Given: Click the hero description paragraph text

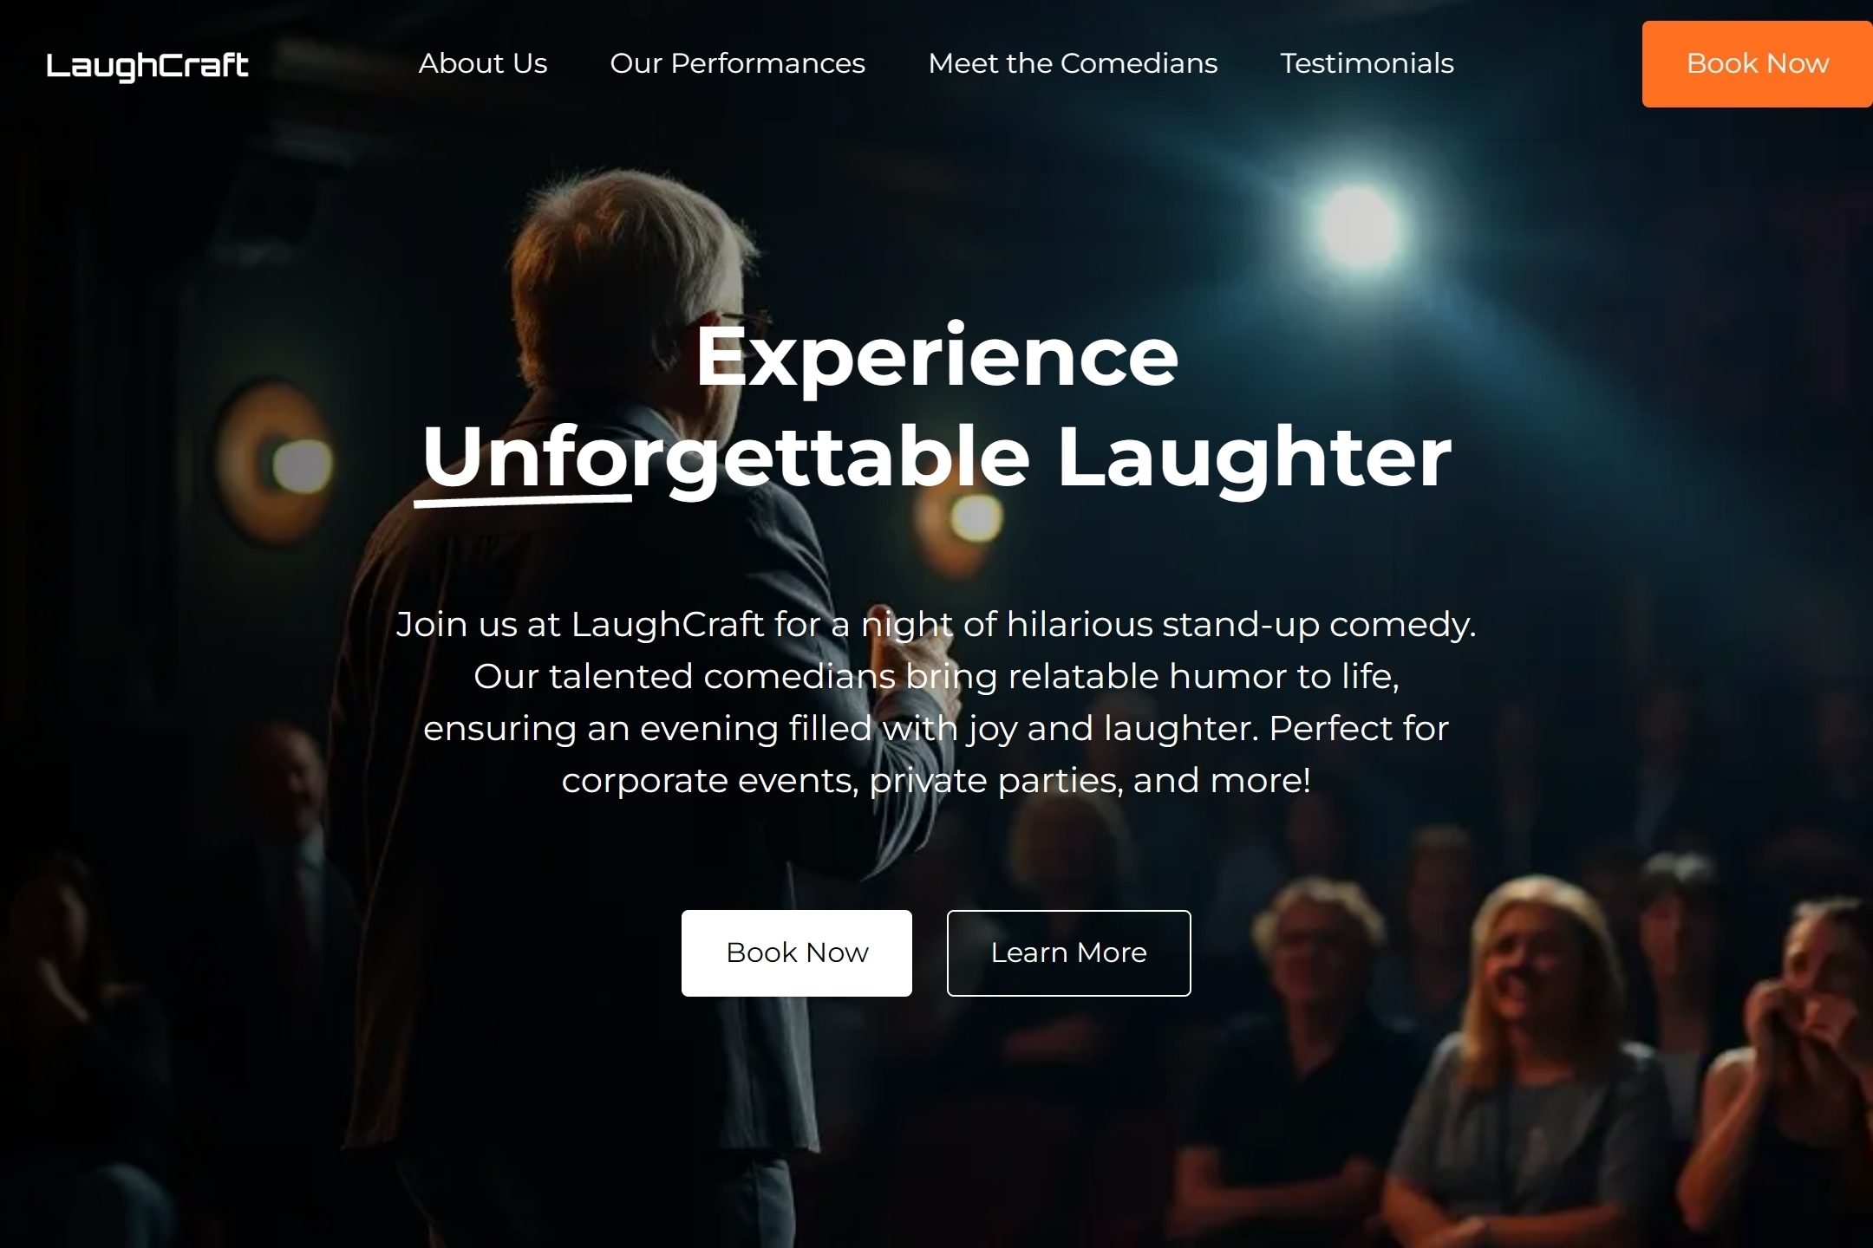Looking at the screenshot, I should click(x=936, y=702).
